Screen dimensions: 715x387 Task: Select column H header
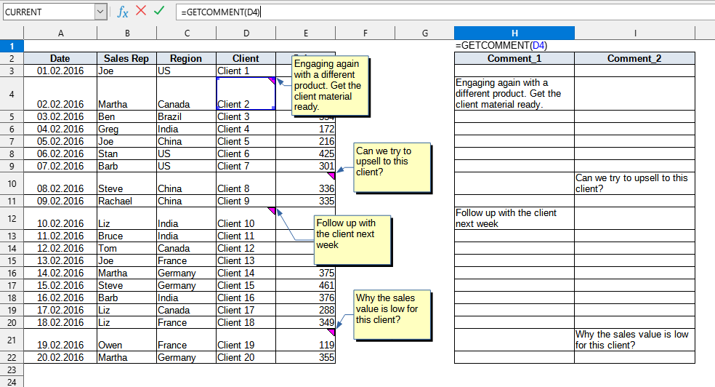pyautogui.click(x=514, y=33)
